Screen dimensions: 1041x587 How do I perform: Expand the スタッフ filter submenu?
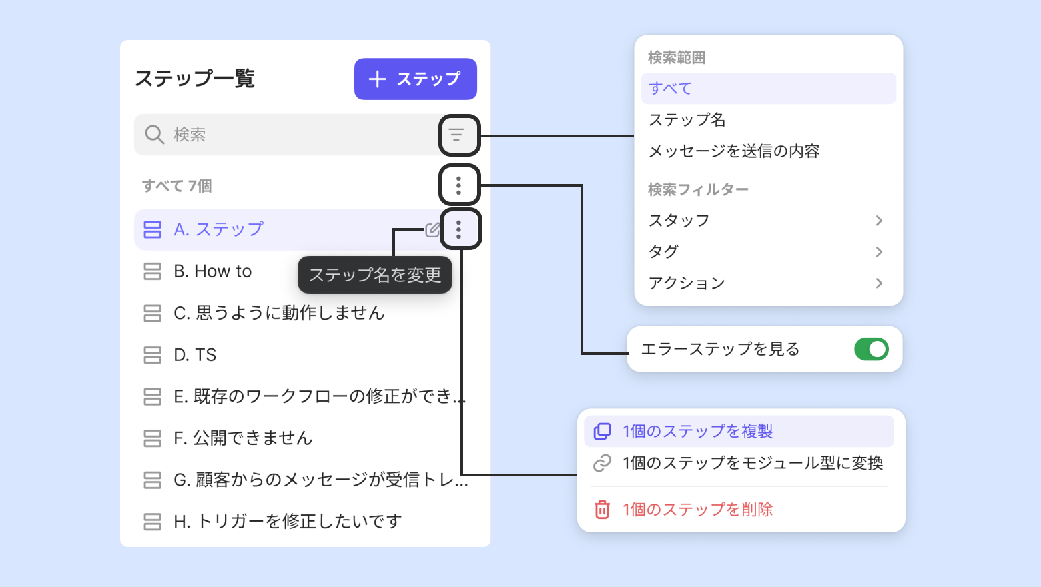[878, 221]
